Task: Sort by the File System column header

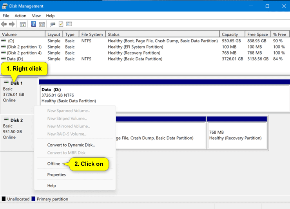Action: click(x=92, y=35)
